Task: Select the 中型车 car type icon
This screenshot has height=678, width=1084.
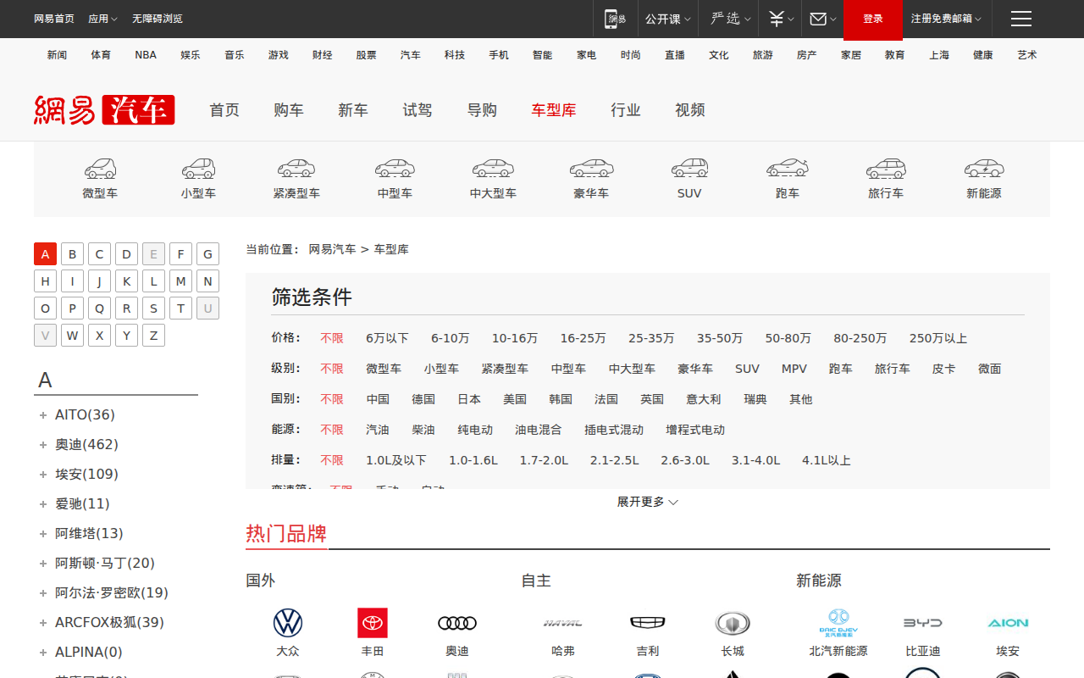Action: pyautogui.click(x=395, y=168)
